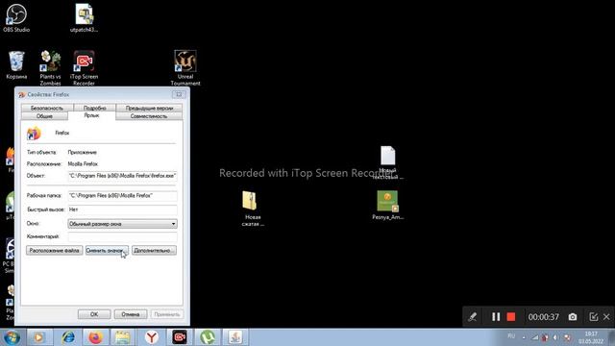Screen dimensions: 615x346
Task: Select the Ярлык tab
Action: [92, 115]
